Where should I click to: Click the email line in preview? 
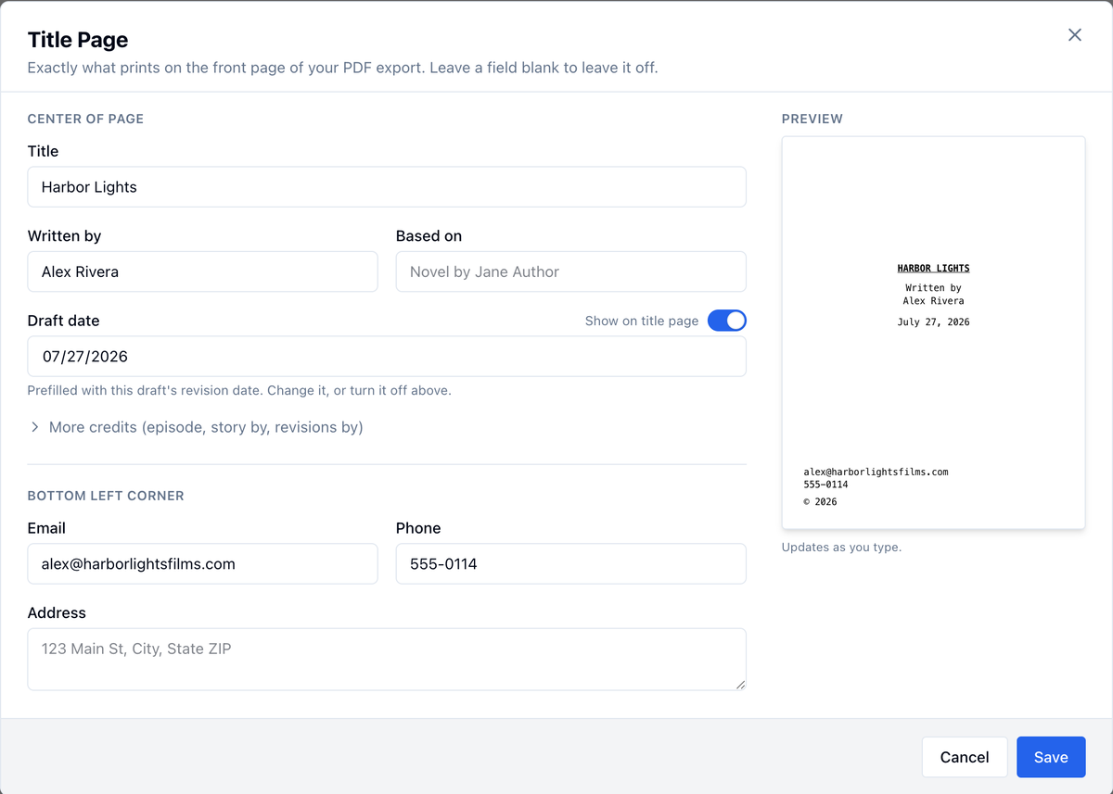[876, 472]
